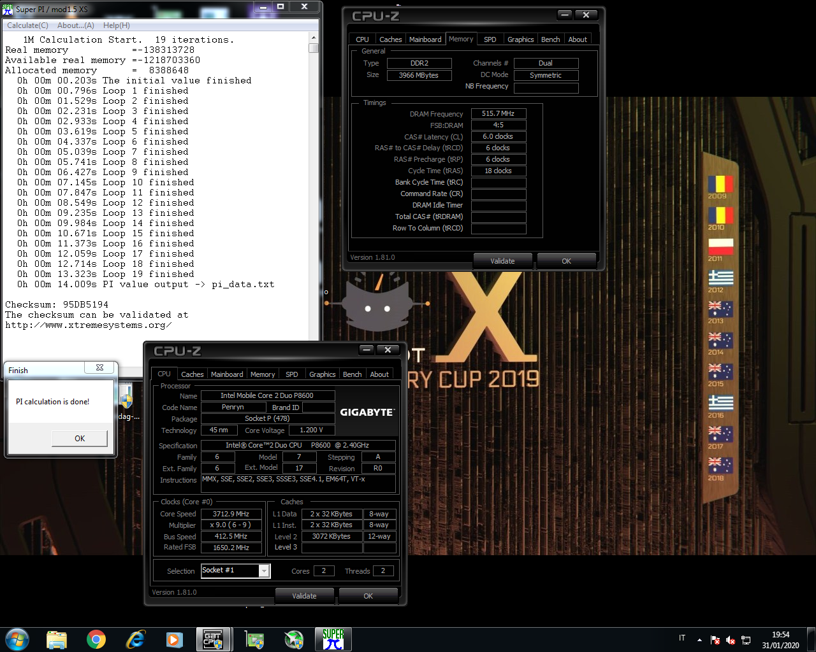816x652 pixels.
Task: Open CPU tab in CPU-Z Memory window
Action: 363,39
